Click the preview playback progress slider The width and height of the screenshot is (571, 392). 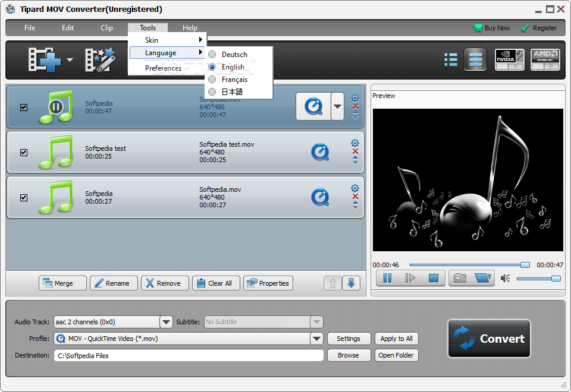coord(470,265)
